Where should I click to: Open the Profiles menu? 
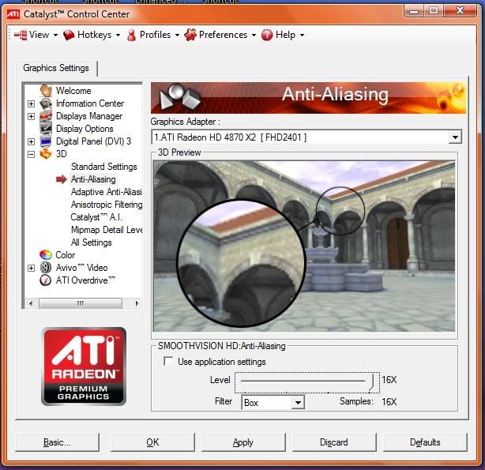153,35
